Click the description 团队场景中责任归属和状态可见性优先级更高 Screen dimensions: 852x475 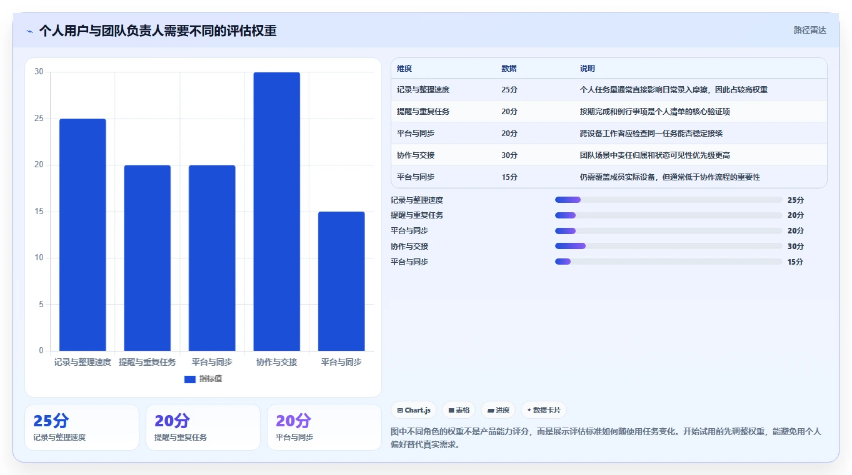655,155
